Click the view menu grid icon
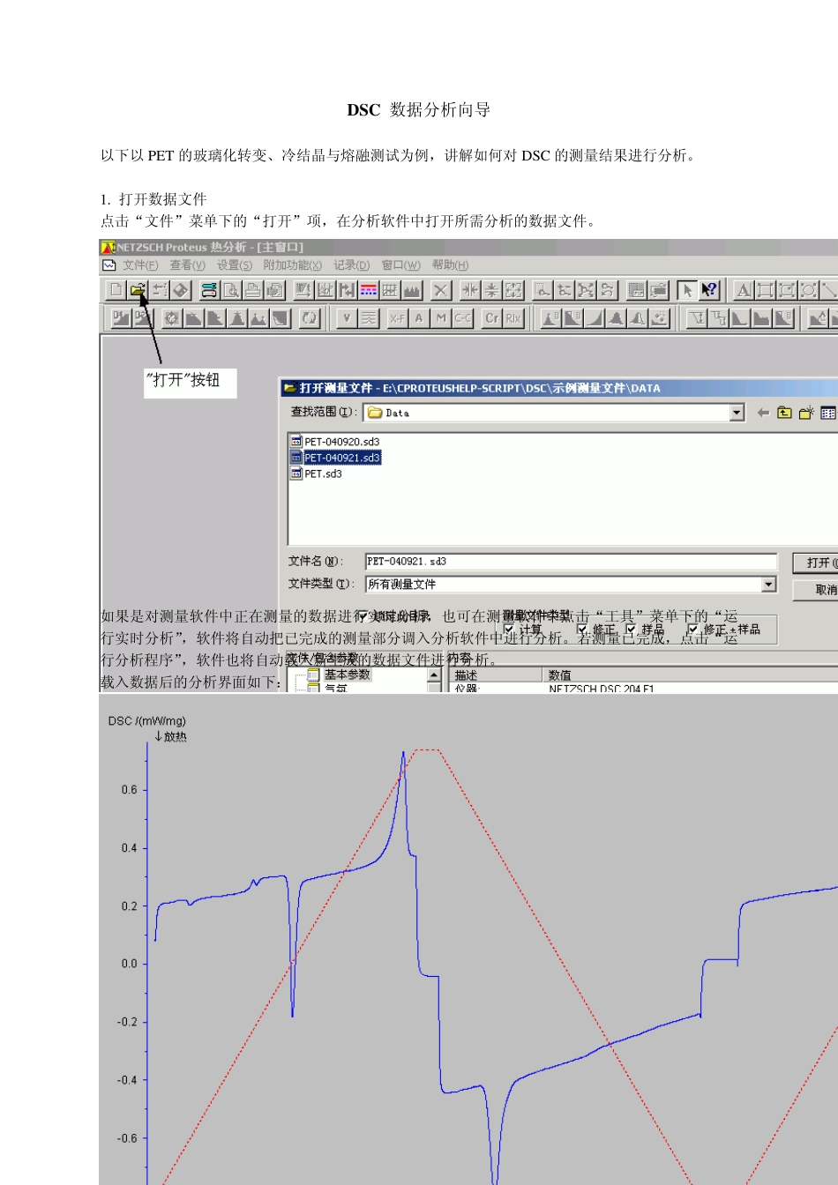Screen dimensions: 838x1185 tap(827, 413)
